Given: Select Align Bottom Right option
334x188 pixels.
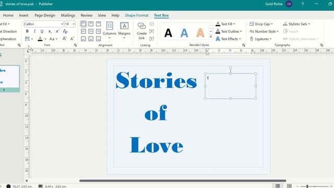Looking at the screenshot, I should [x=98, y=39].
